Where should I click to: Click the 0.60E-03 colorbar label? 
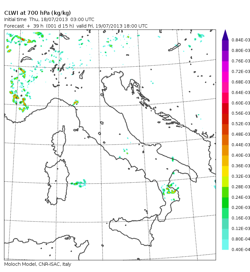coord(241,103)
